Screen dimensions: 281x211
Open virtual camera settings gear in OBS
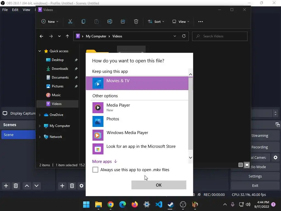[x=276, y=157]
